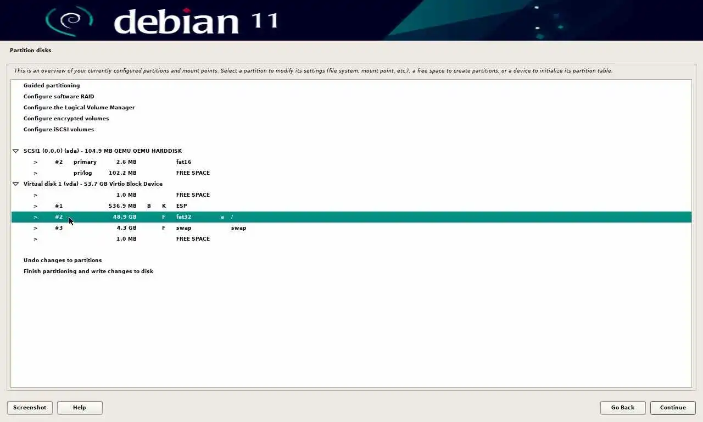Click the Screenshot button
This screenshot has height=422, width=703.
coord(30,408)
